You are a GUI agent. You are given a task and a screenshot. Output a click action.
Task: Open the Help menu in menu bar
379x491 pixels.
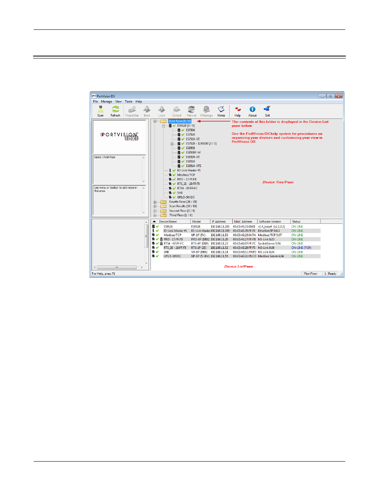tap(139, 101)
